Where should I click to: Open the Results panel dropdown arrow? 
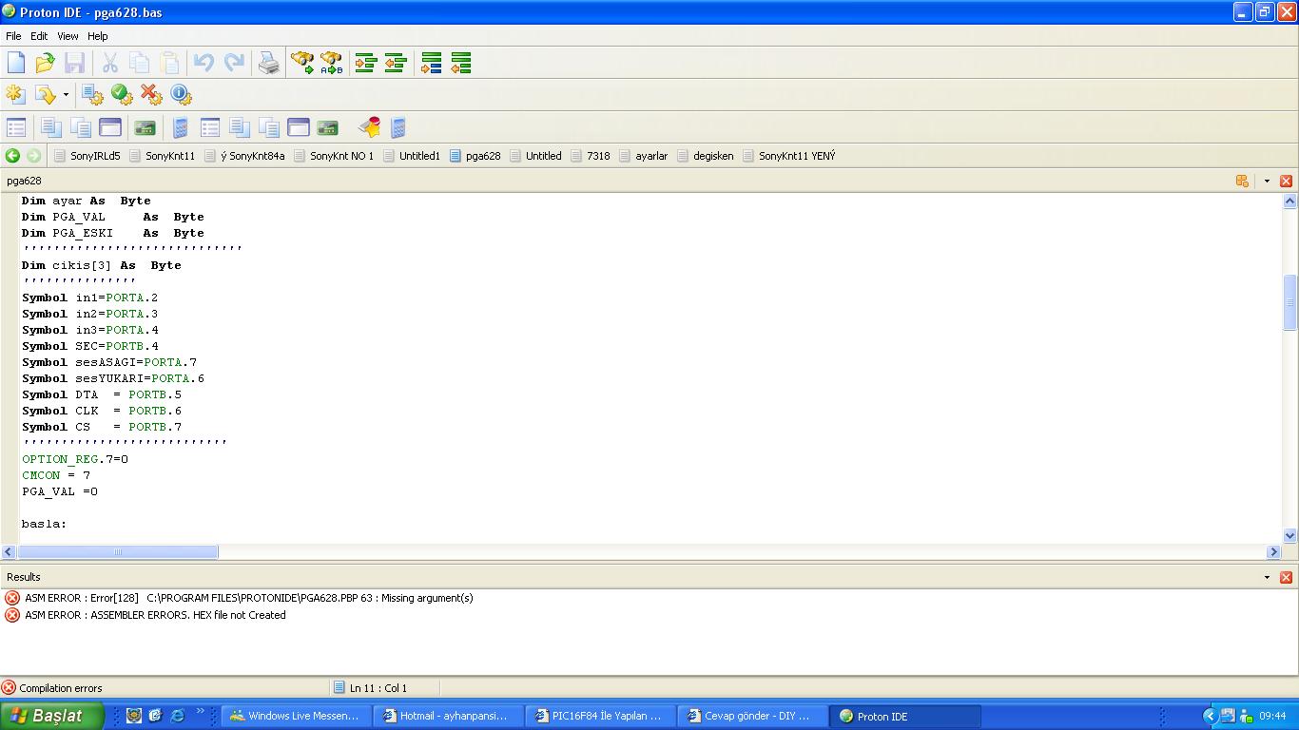(1267, 577)
